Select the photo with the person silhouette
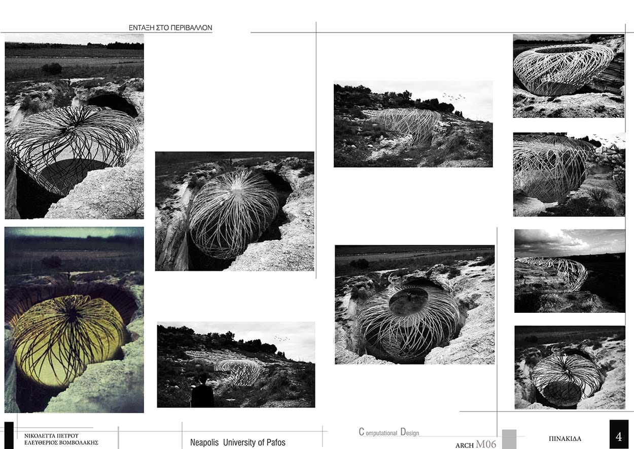 236,364
